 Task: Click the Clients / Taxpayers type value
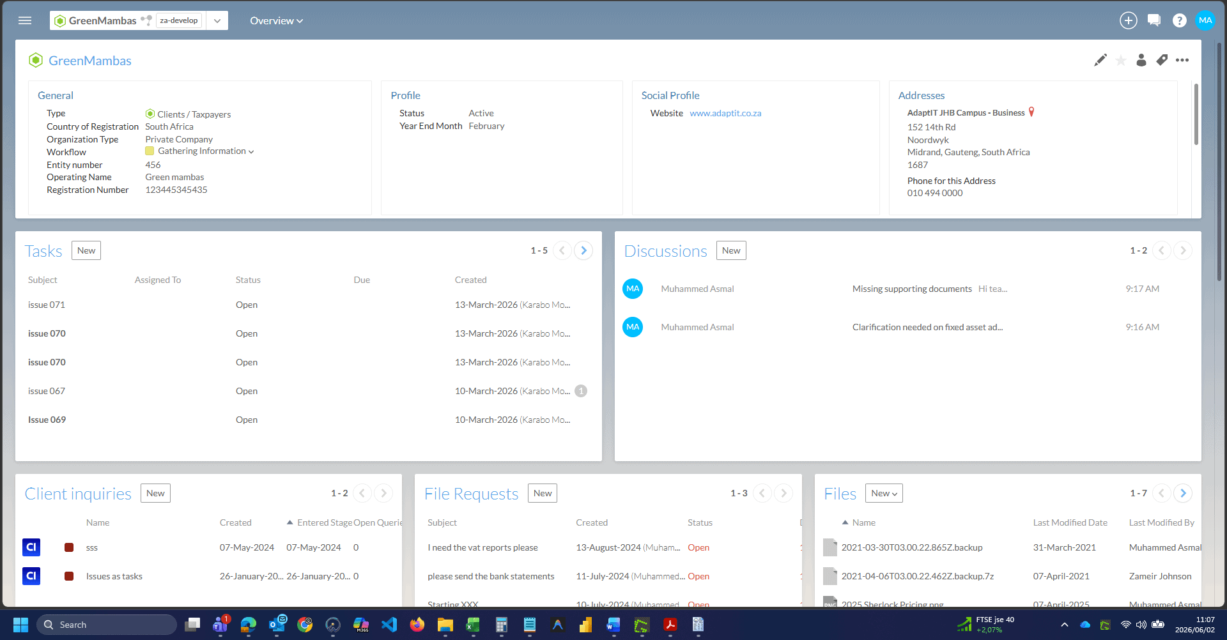[194, 114]
